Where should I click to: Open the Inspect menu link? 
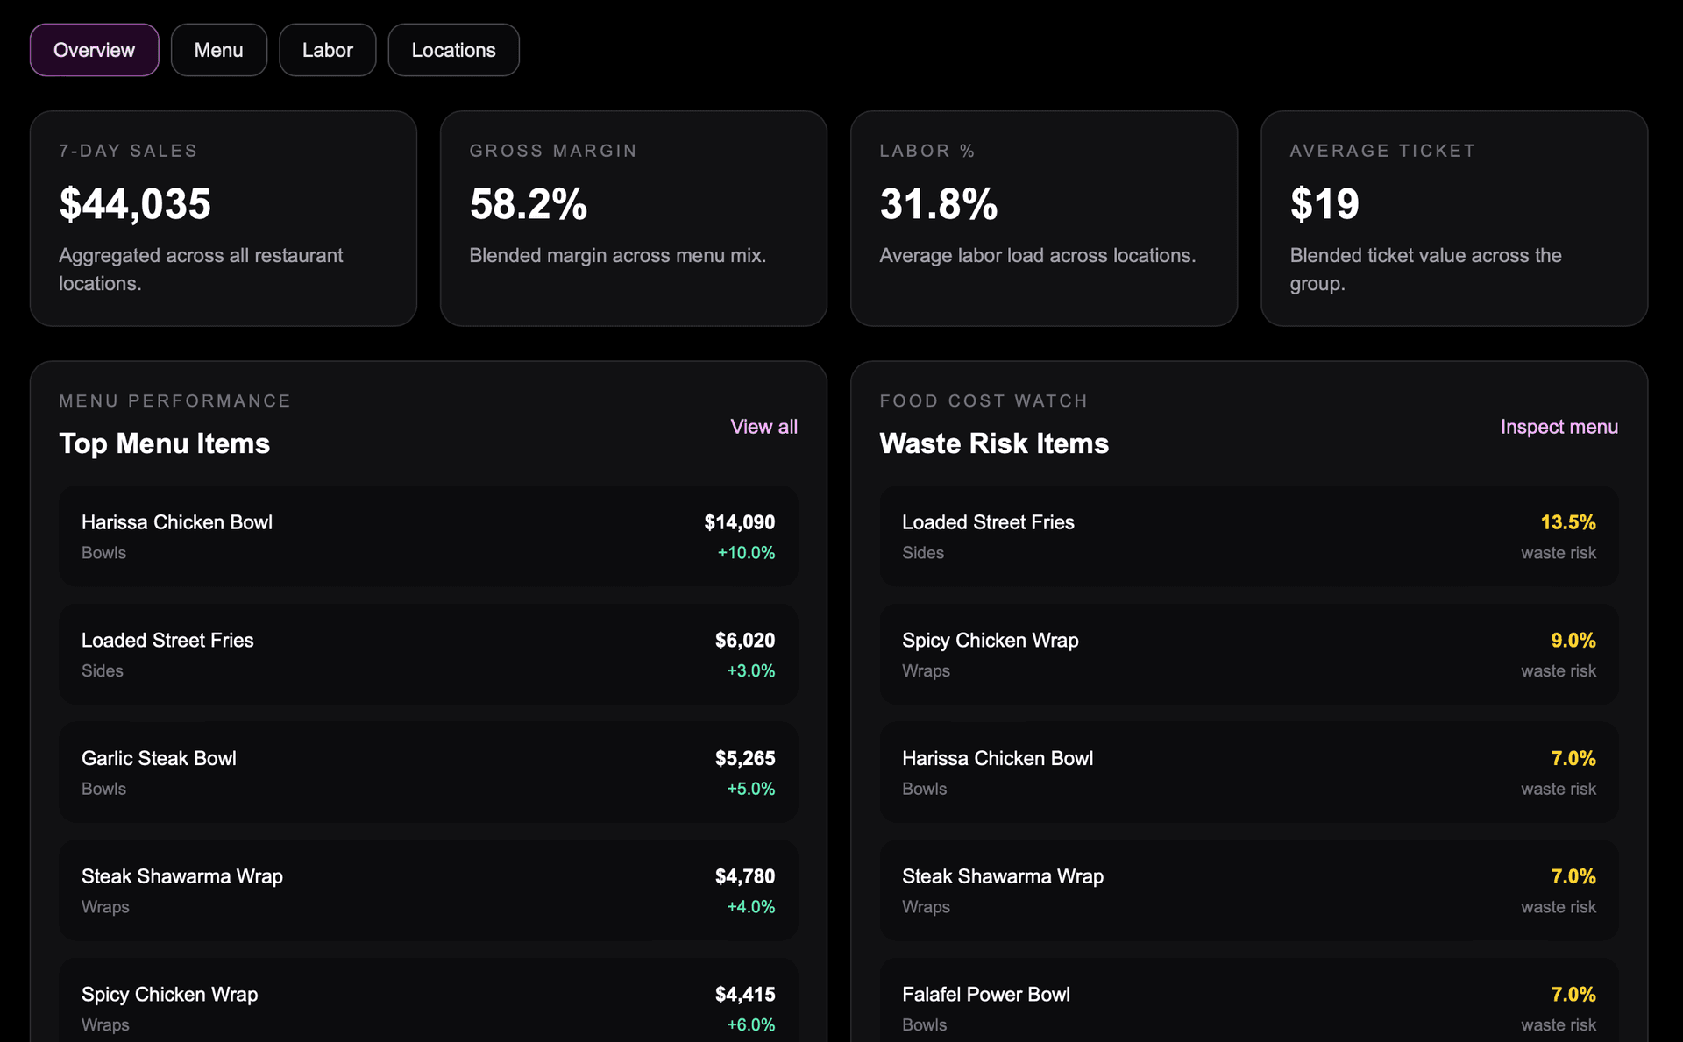(1559, 427)
